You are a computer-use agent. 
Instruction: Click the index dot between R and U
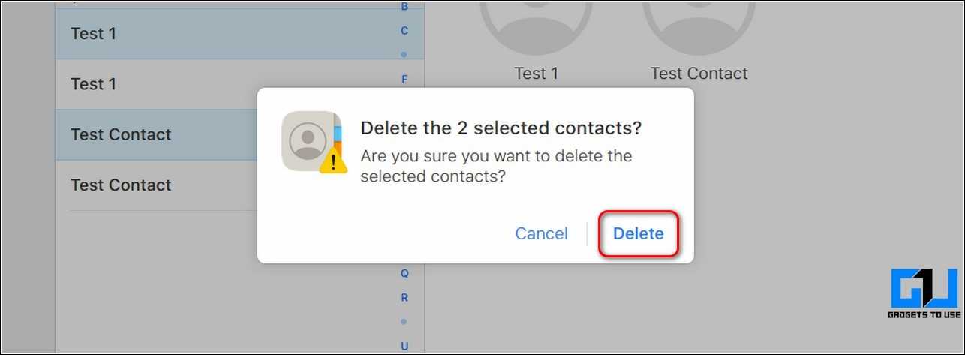pos(404,321)
